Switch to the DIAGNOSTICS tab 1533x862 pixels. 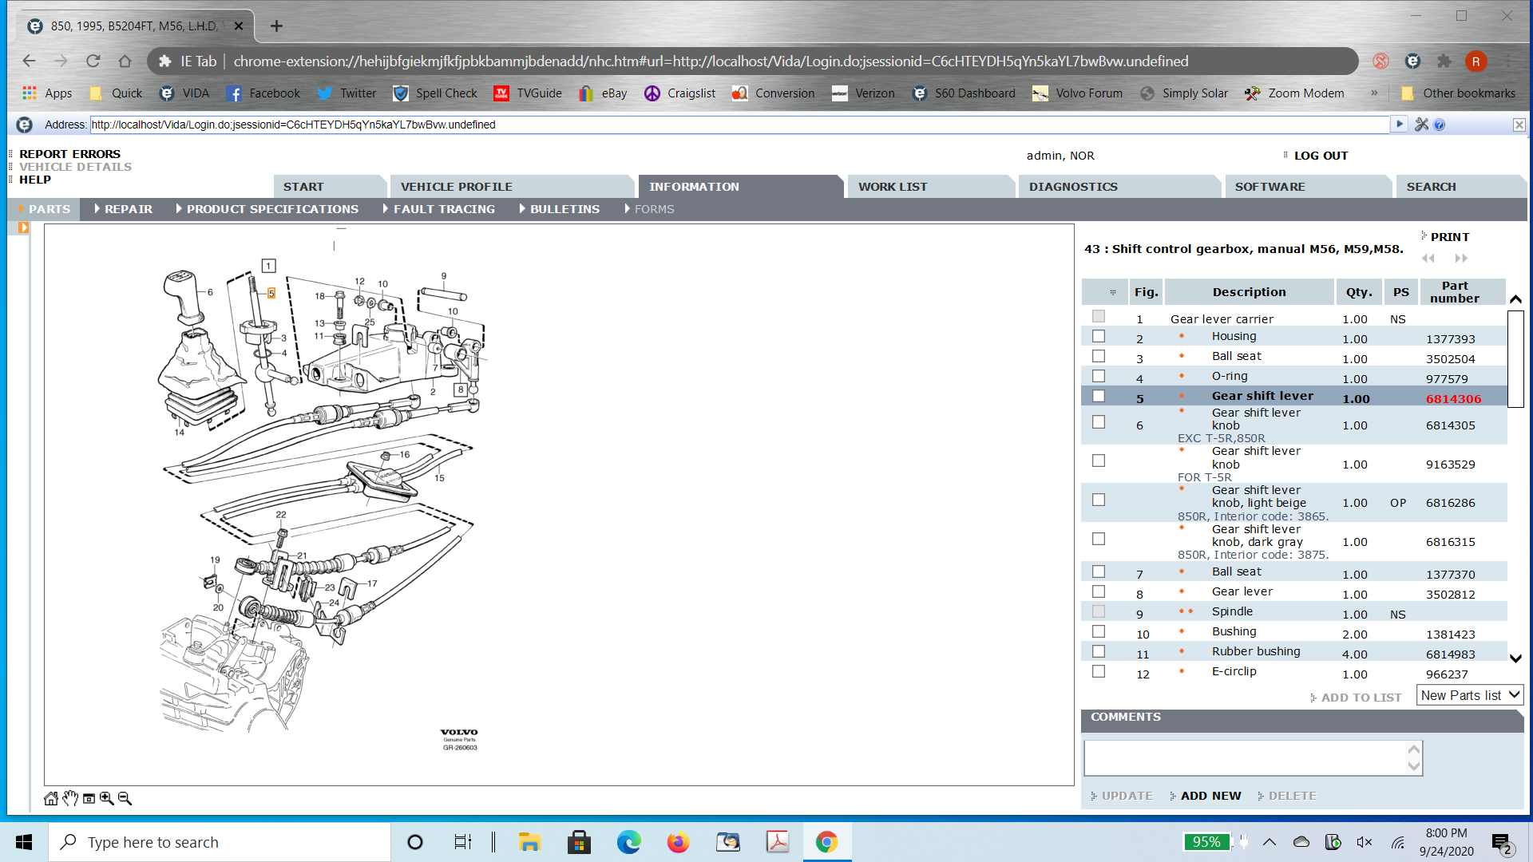pyautogui.click(x=1072, y=187)
